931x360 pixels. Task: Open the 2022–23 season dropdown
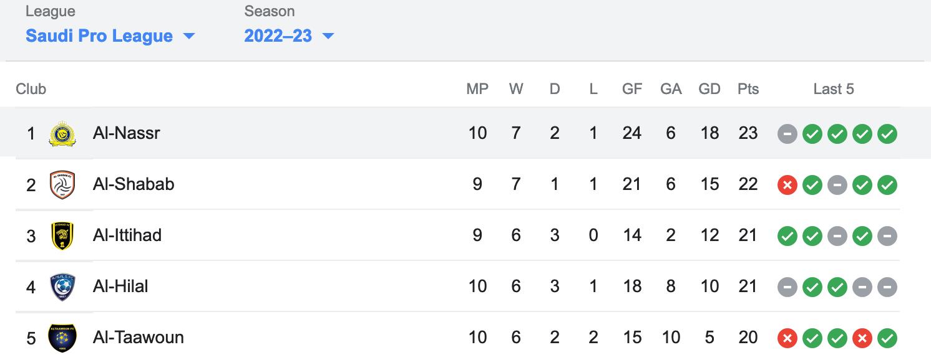click(x=289, y=36)
